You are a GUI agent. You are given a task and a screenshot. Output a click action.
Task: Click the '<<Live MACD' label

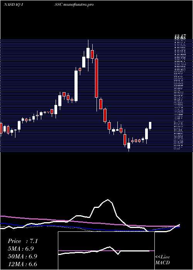pos(163,260)
